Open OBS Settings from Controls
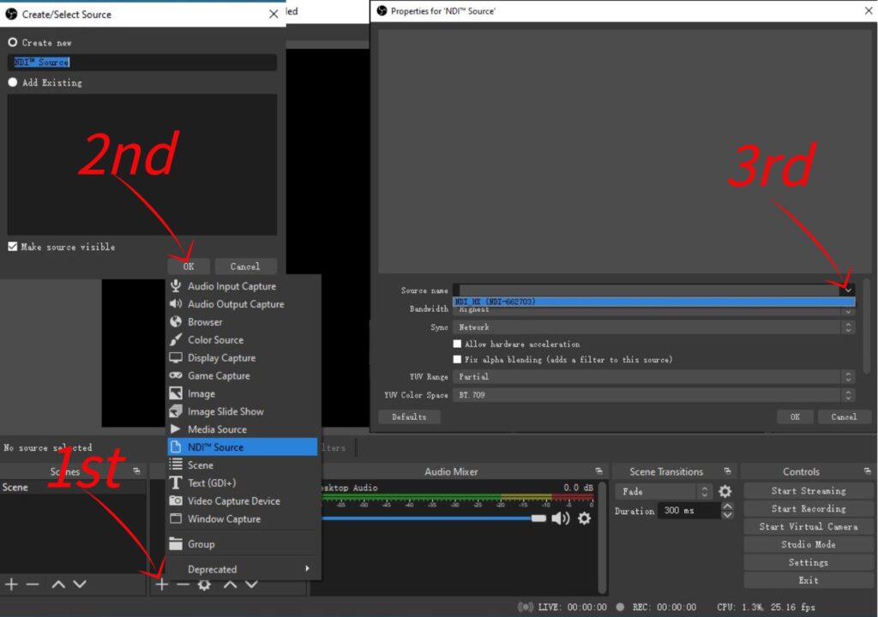Viewport: 878px width, 617px height. pyautogui.click(x=809, y=563)
